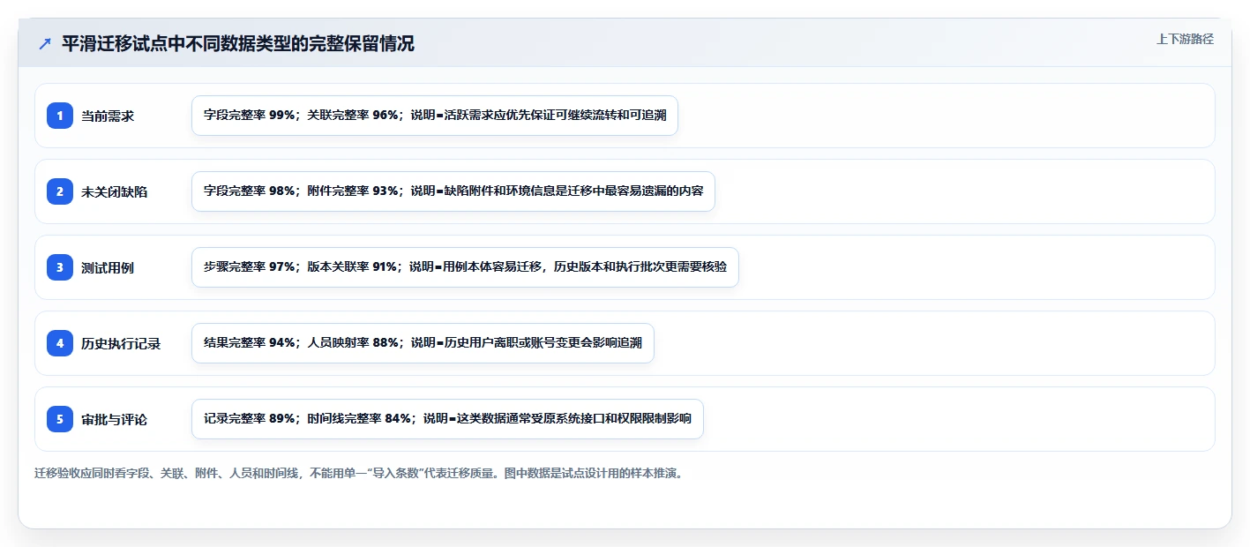Click the 上下游路径 label in the header
Viewport: 1250px width, 547px height.
point(1185,39)
